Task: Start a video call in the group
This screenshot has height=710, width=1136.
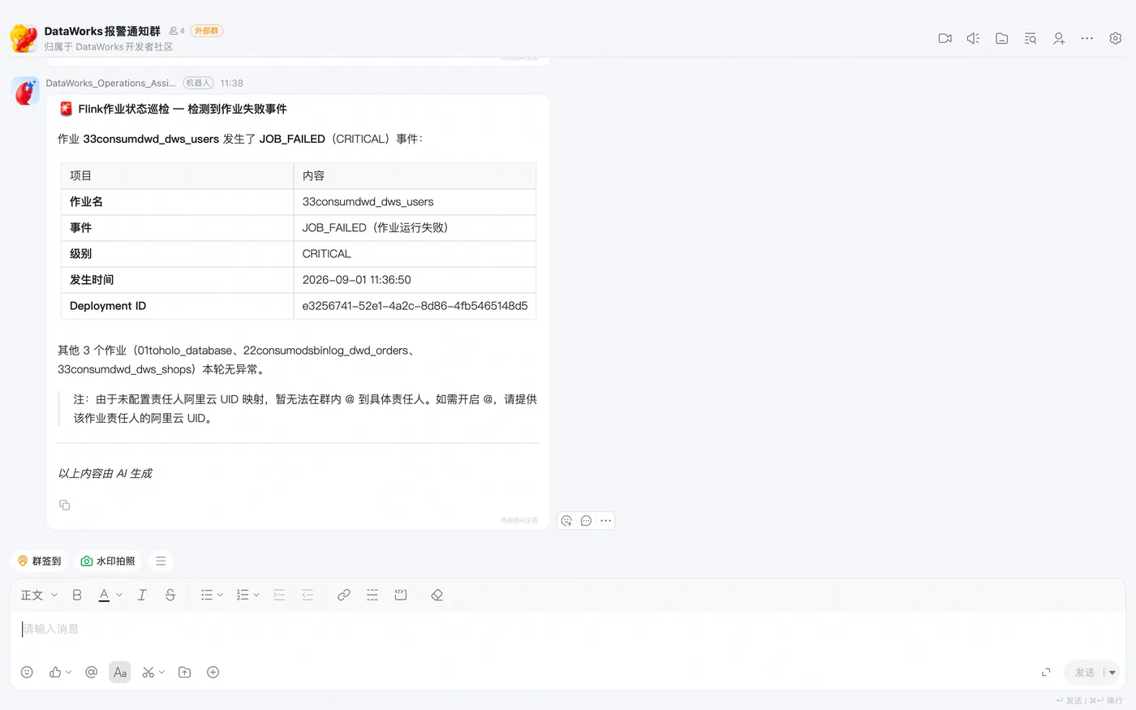Action: [x=945, y=38]
